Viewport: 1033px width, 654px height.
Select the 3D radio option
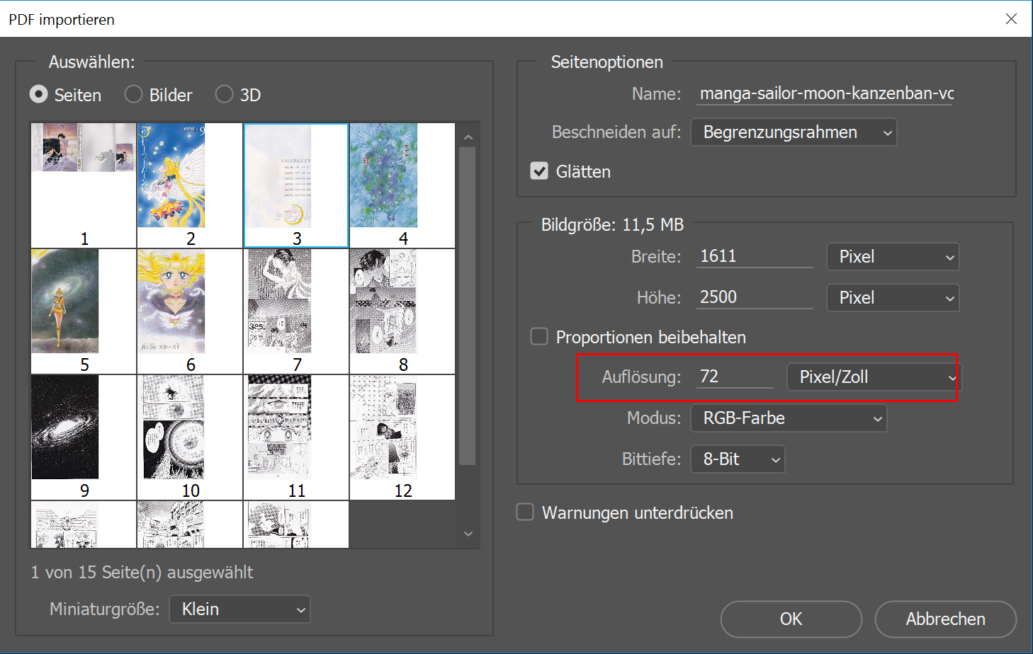[224, 94]
